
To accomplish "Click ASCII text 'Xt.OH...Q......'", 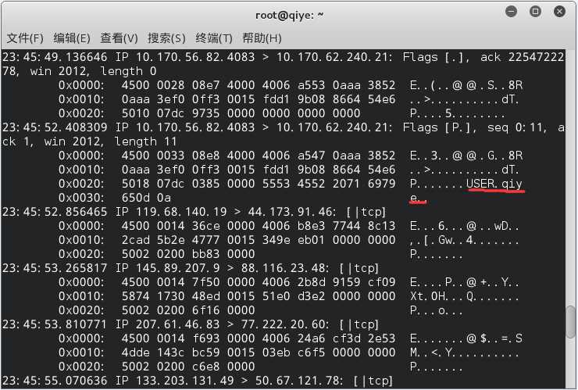I will 465,296.
